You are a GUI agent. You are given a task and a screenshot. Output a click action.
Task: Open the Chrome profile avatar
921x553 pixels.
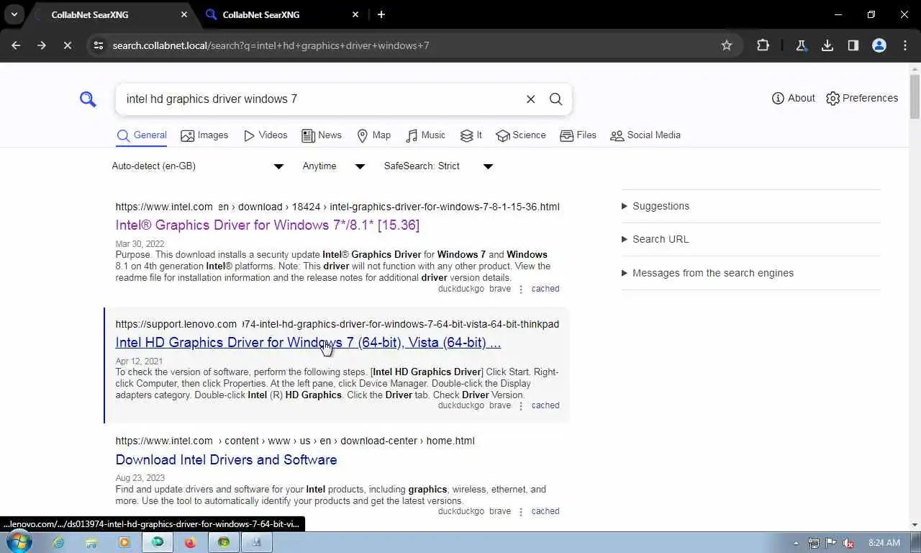point(879,45)
